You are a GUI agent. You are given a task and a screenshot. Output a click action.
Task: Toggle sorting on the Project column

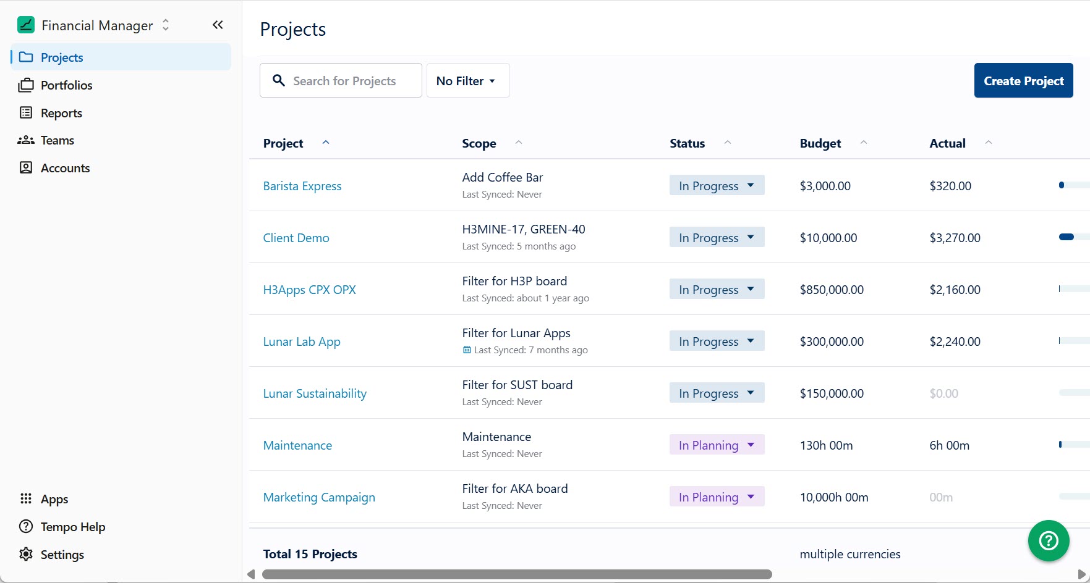(x=326, y=142)
